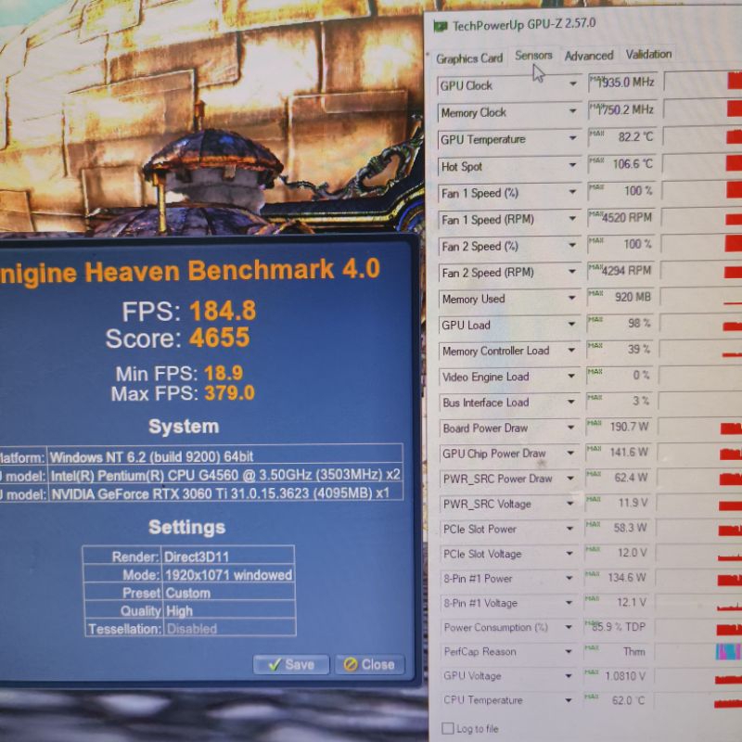Open the Fan 2 Speed (RPM) dropdown
The width and height of the screenshot is (742, 742).
[572, 272]
